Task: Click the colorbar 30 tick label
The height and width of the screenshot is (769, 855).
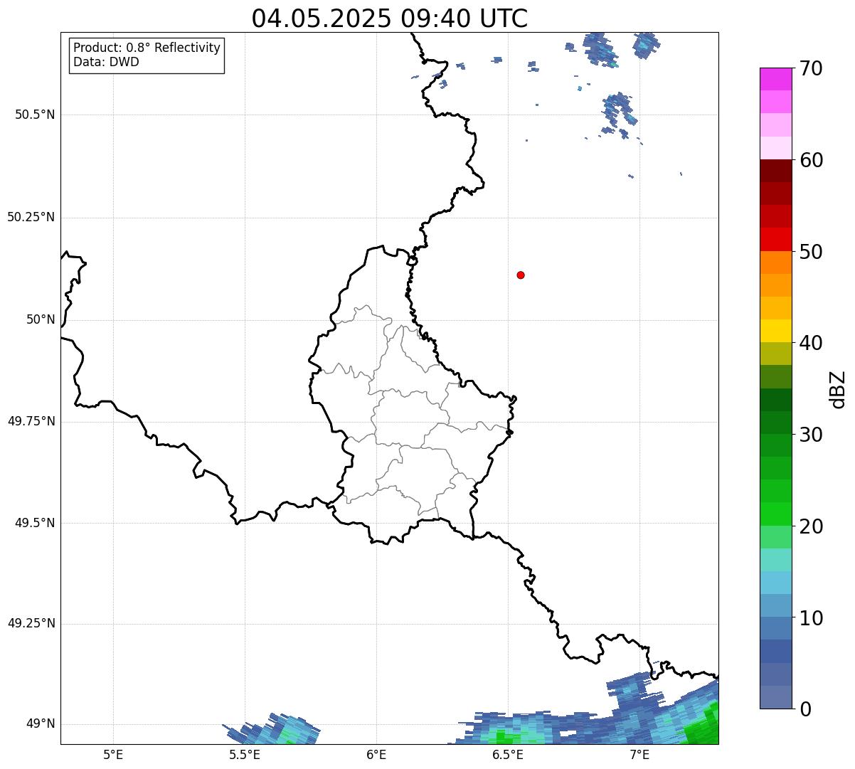Action: tap(811, 435)
